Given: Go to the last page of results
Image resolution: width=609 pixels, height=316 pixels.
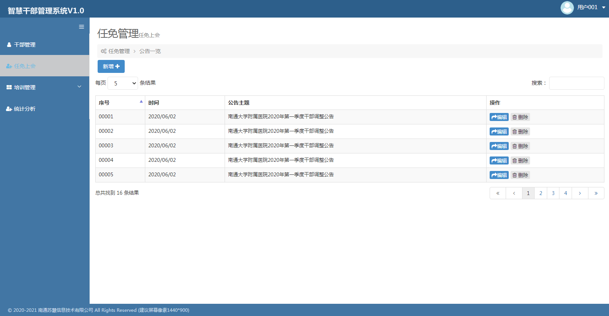Looking at the screenshot, I should 596,193.
